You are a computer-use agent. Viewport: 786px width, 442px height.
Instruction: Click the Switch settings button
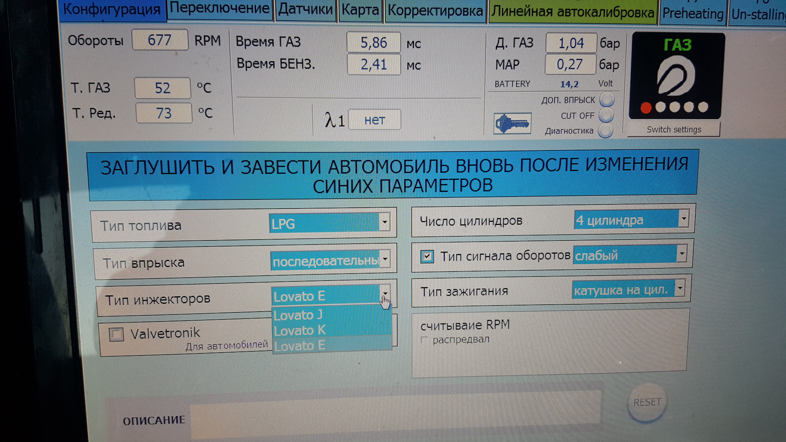[673, 129]
